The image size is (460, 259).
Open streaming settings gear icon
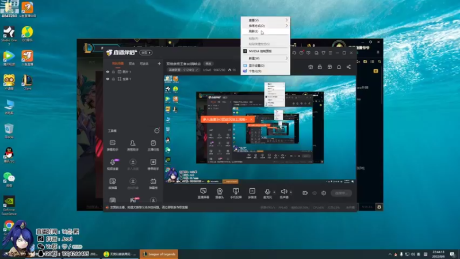point(324,193)
